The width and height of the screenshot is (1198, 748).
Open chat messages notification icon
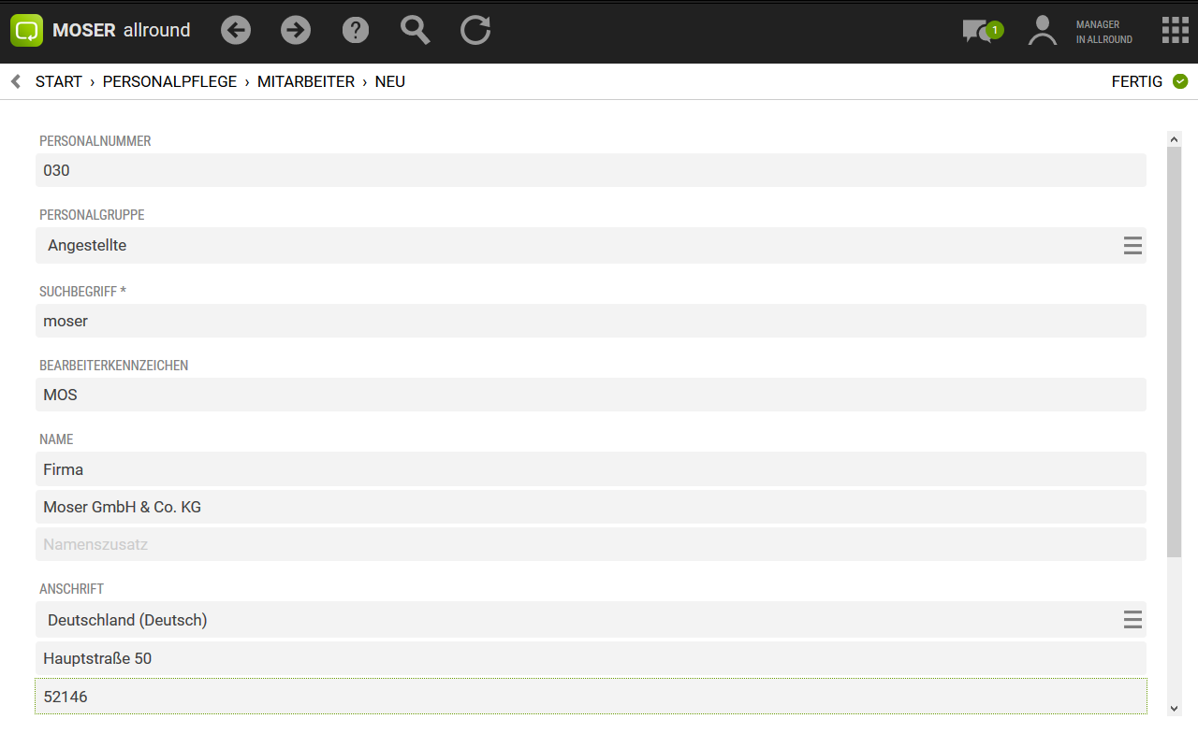(980, 31)
